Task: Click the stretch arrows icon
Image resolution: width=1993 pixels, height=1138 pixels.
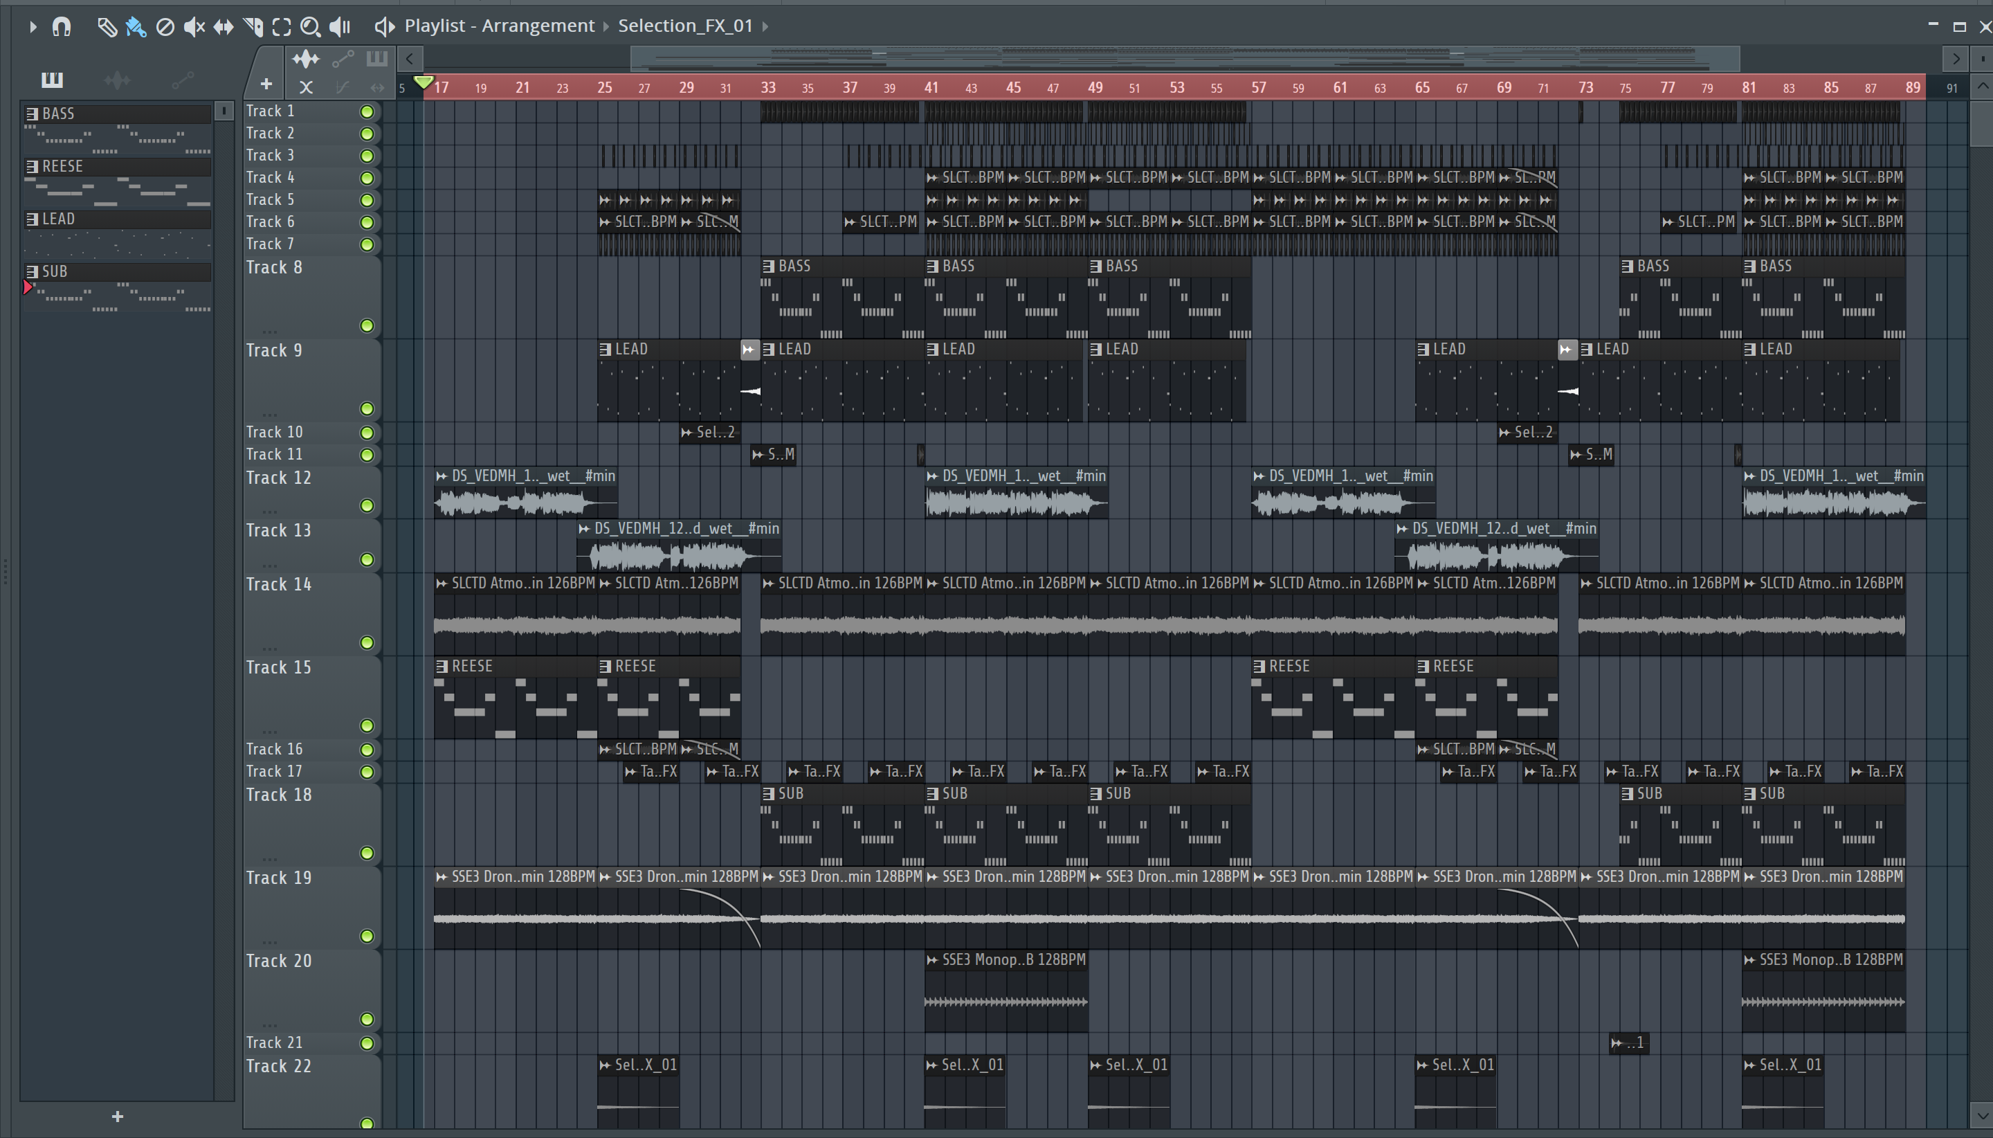Action: pos(377,87)
